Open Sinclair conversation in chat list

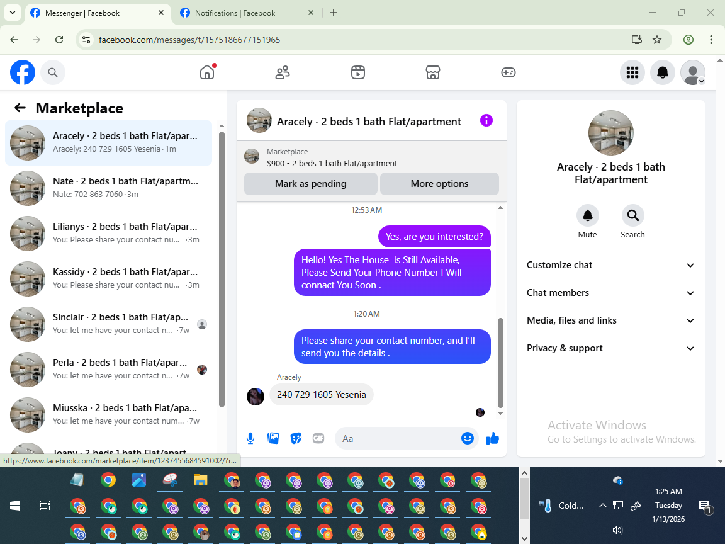pyautogui.click(x=109, y=324)
